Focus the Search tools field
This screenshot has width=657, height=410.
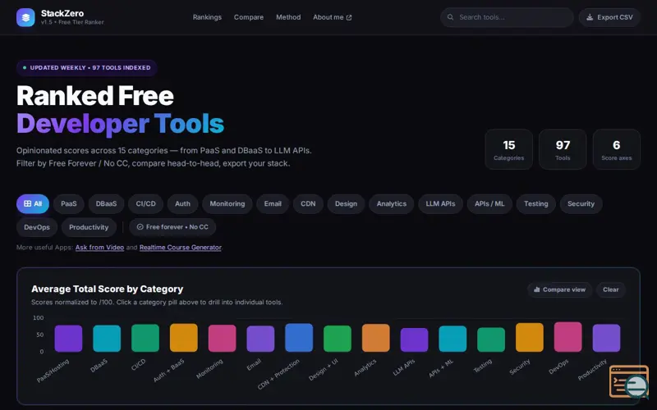[x=507, y=17]
